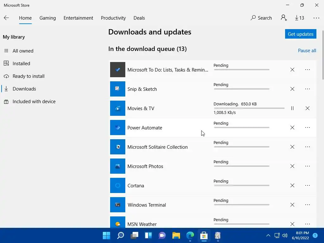Cancel the Power Automate download
324x243 pixels.
pos(292,128)
